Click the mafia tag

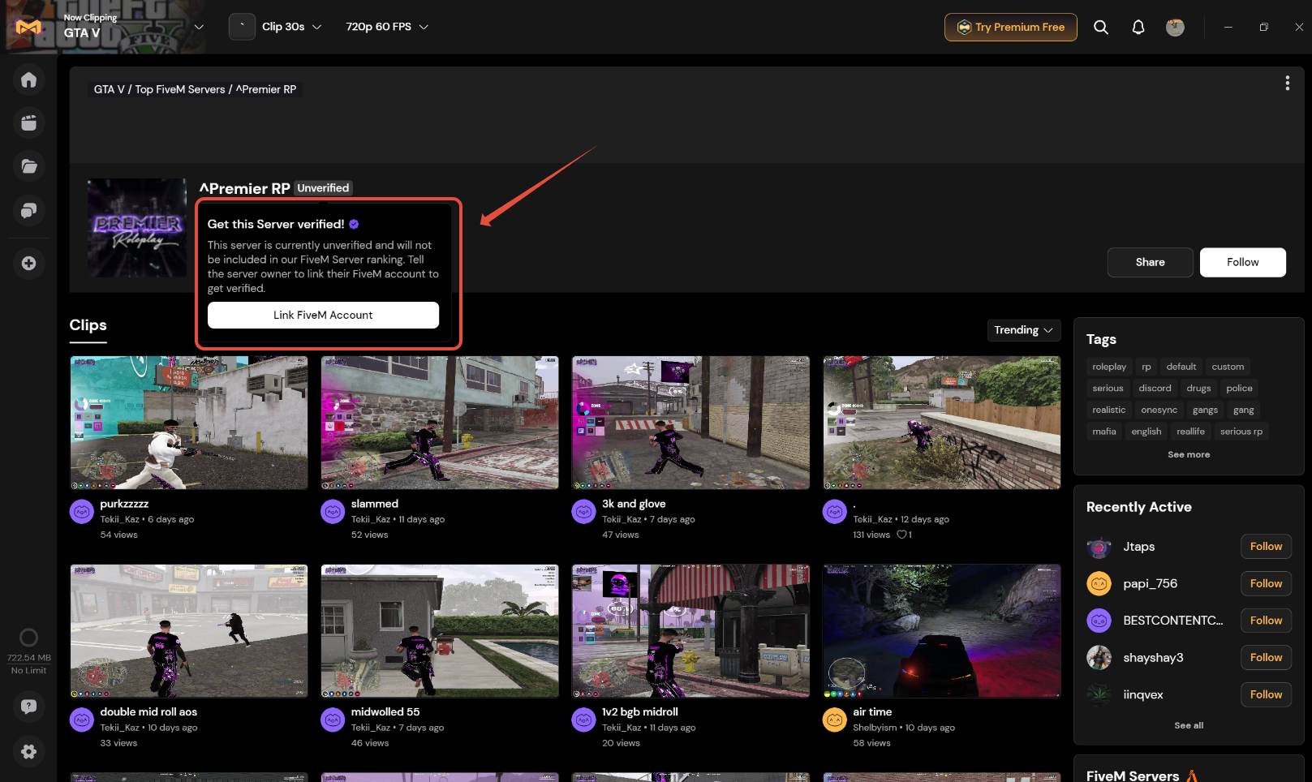point(1103,432)
